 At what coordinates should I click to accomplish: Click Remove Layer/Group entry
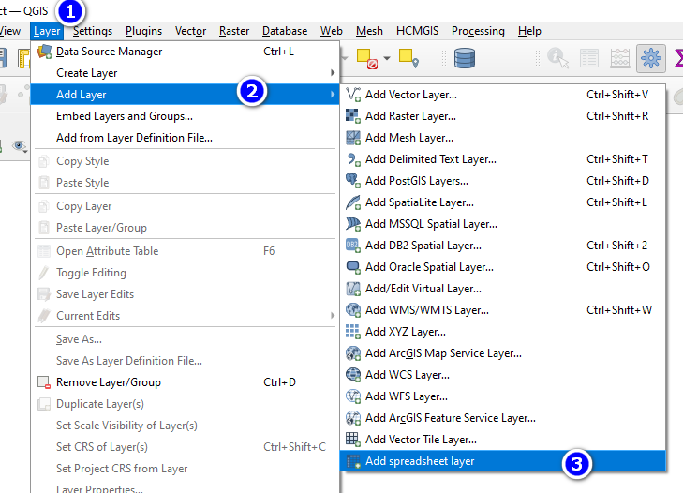pos(185,382)
